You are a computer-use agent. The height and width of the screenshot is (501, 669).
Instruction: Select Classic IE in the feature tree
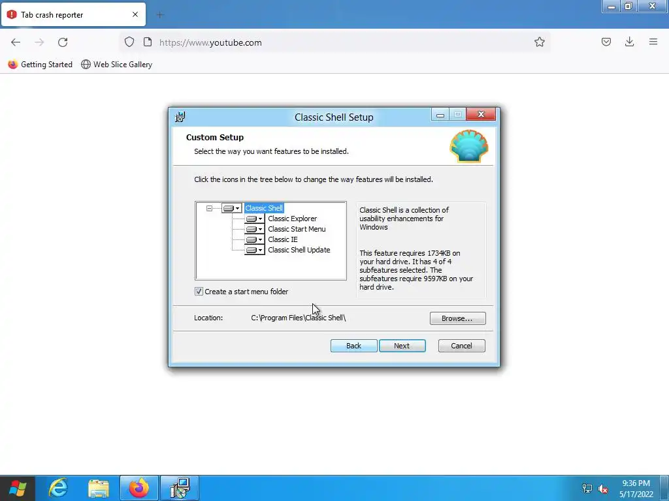(282, 239)
